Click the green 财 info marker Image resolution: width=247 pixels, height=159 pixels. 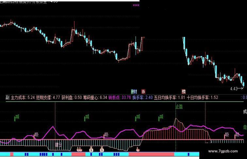pyautogui.click(x=134, y=91)
